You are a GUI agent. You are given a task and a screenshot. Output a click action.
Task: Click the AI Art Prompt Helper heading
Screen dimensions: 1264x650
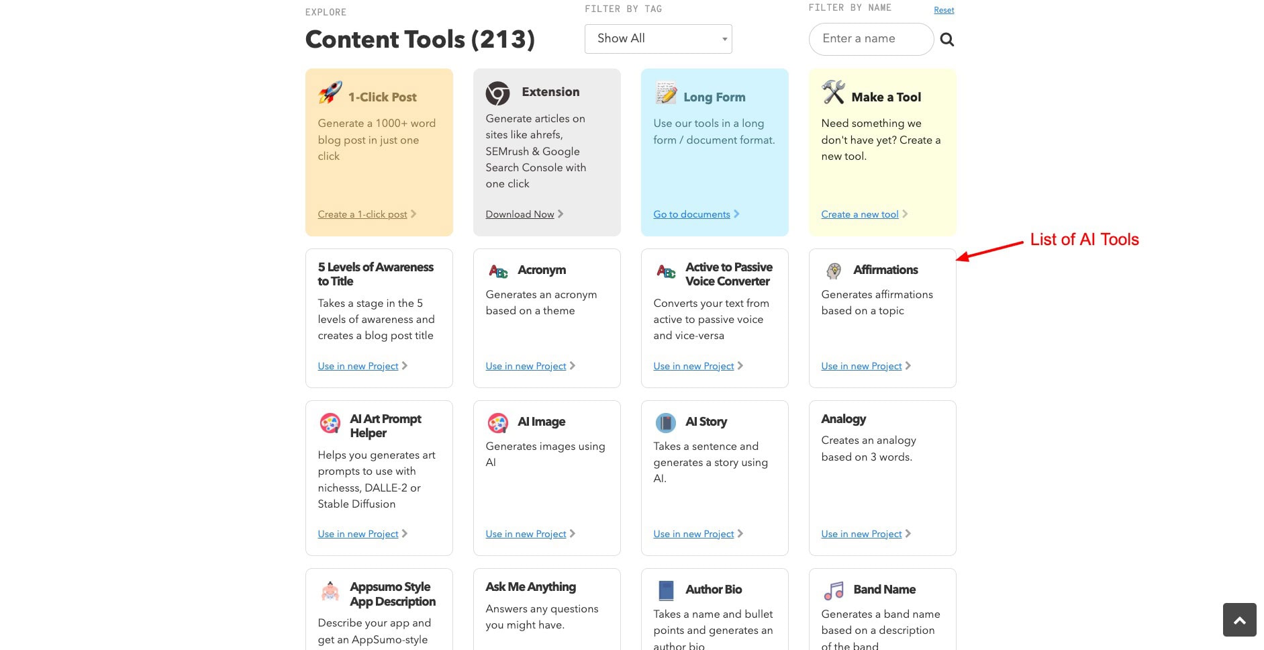pyautogui.click(x=386, y=426)
